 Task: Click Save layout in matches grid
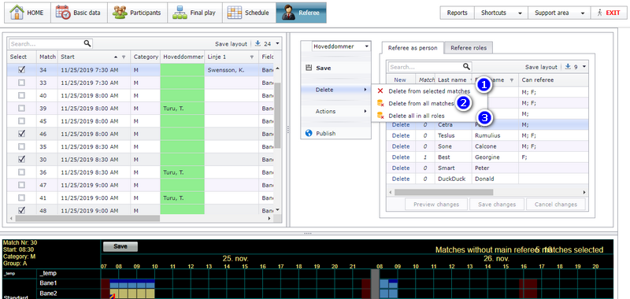(x=231, y=44)
